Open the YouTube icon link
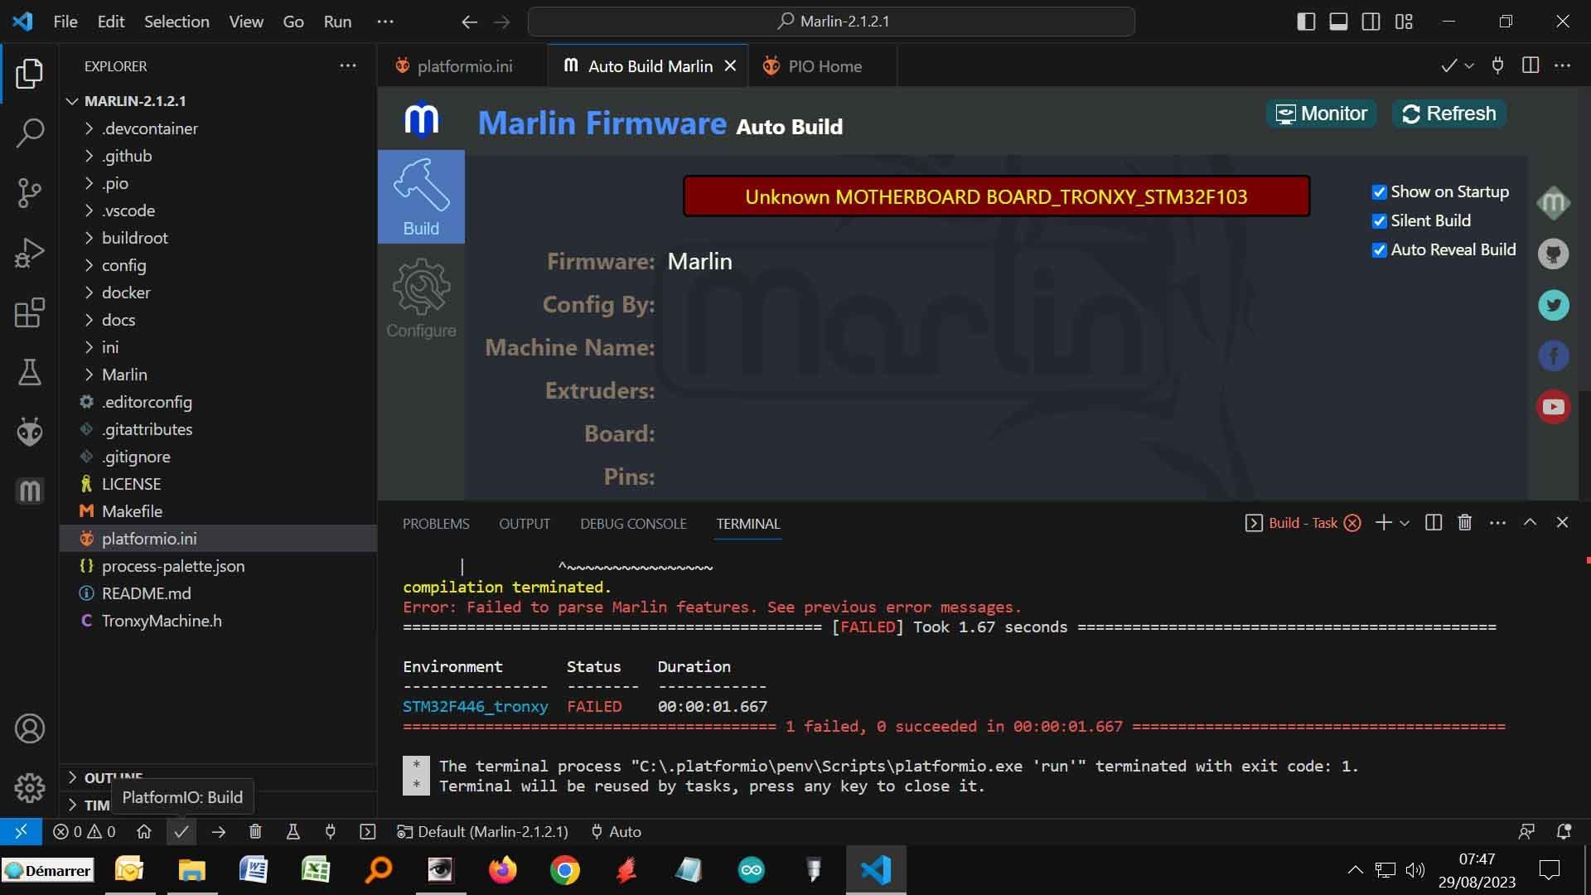1591x895 pixels. click(1554, 407)
